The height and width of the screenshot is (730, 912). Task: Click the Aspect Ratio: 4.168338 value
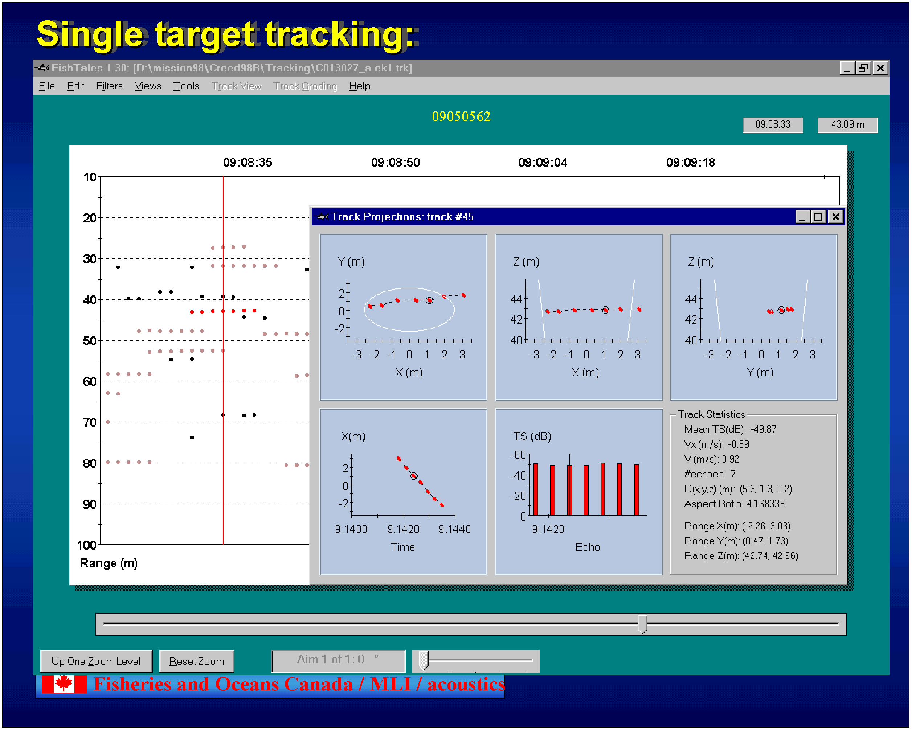(734, 504)
